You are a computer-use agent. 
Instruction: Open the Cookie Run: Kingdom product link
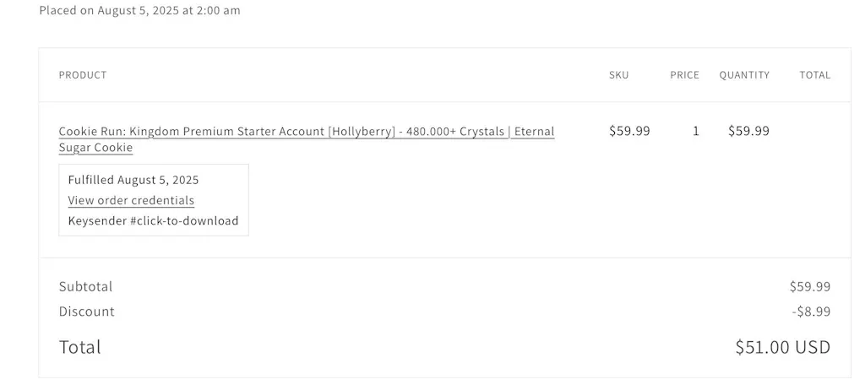tap(306, 132)
